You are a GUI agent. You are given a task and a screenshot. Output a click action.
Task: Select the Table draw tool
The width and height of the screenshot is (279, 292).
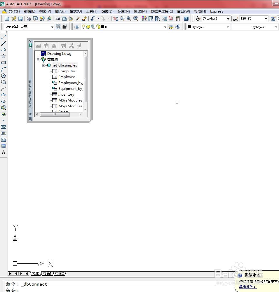4,146
